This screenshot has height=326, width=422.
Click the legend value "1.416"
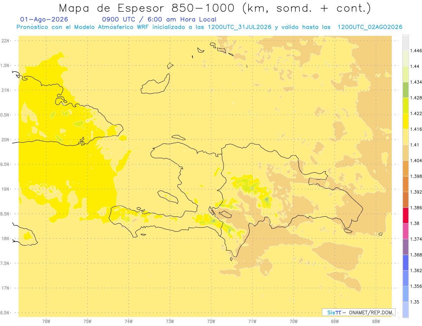pos(416,129)
